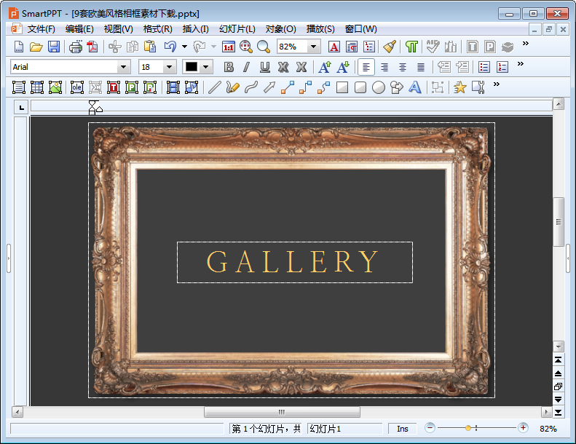Enable justified text alignment
This screenshot has height=444, width=576.
click(421, 67)
